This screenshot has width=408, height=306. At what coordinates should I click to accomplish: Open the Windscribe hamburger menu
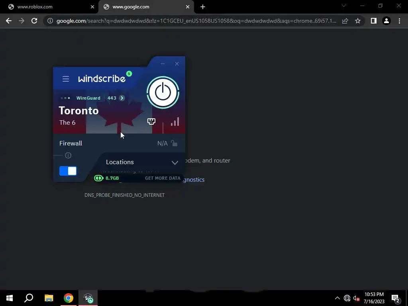[x=66, y=79]
